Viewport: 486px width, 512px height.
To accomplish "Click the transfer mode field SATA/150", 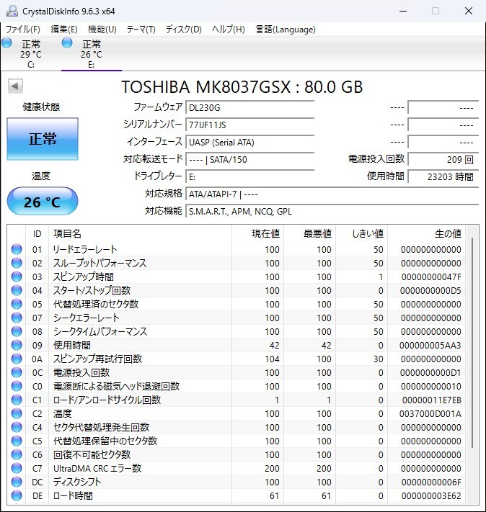I will 250,160.
